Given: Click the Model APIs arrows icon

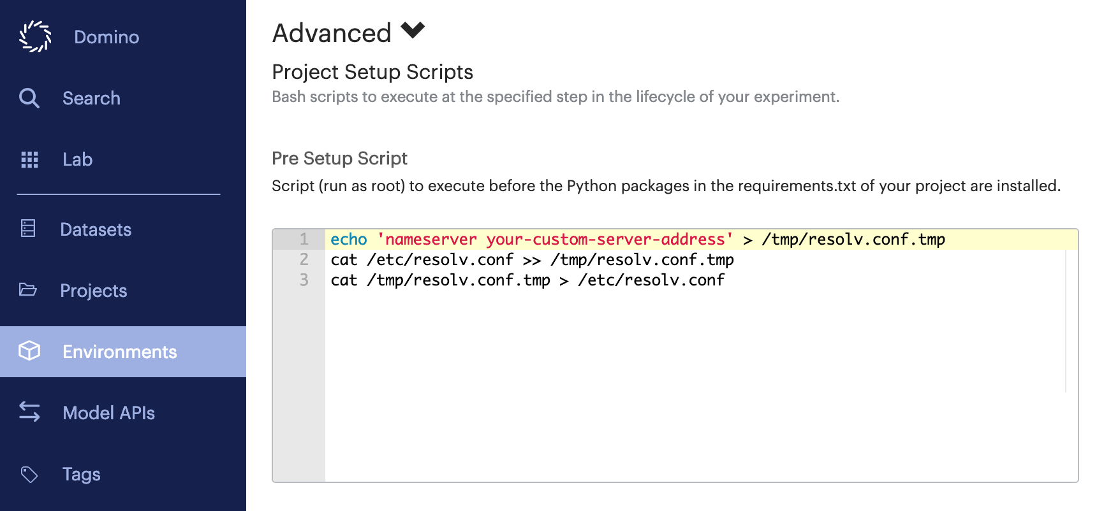Looking at the screenshot, I should (x=29, y=412).
